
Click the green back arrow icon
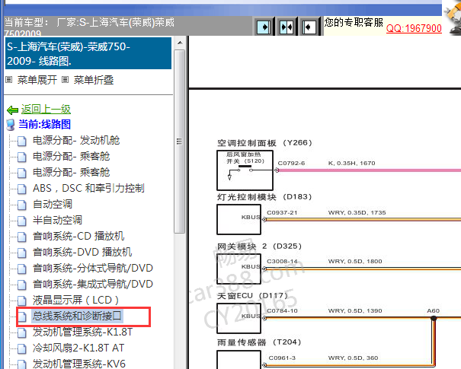click(x=13, y=110)
